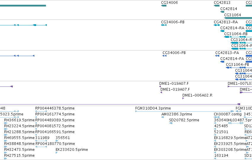Select the CG31064-PB protein glyph

[x=239, y=68]
